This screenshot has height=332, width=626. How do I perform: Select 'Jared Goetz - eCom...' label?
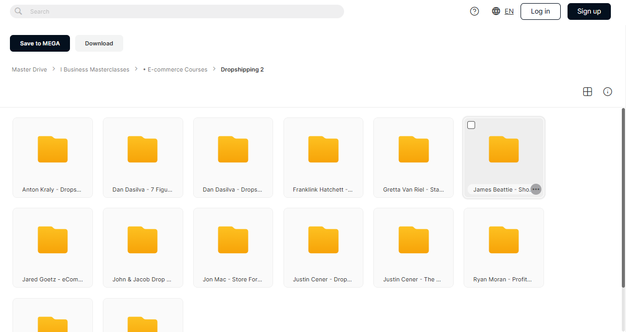(x=52, y=279)
